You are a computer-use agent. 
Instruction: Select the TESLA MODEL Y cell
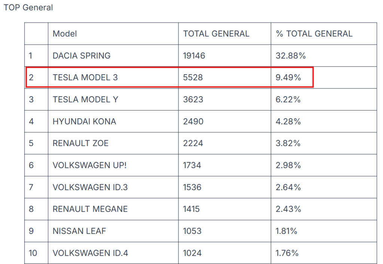(85, 100)
